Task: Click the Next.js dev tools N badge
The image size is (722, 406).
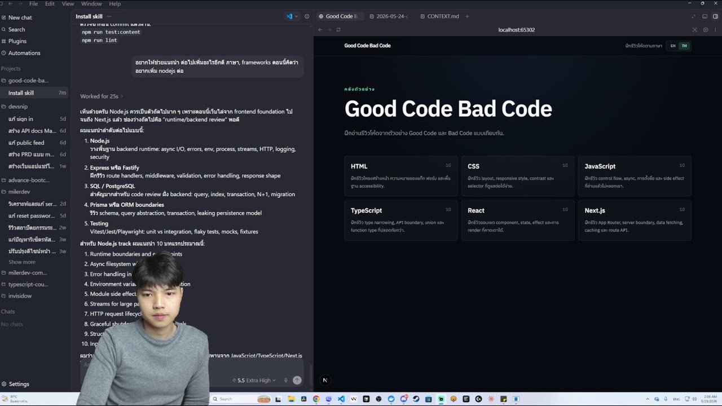Action: 325,380
